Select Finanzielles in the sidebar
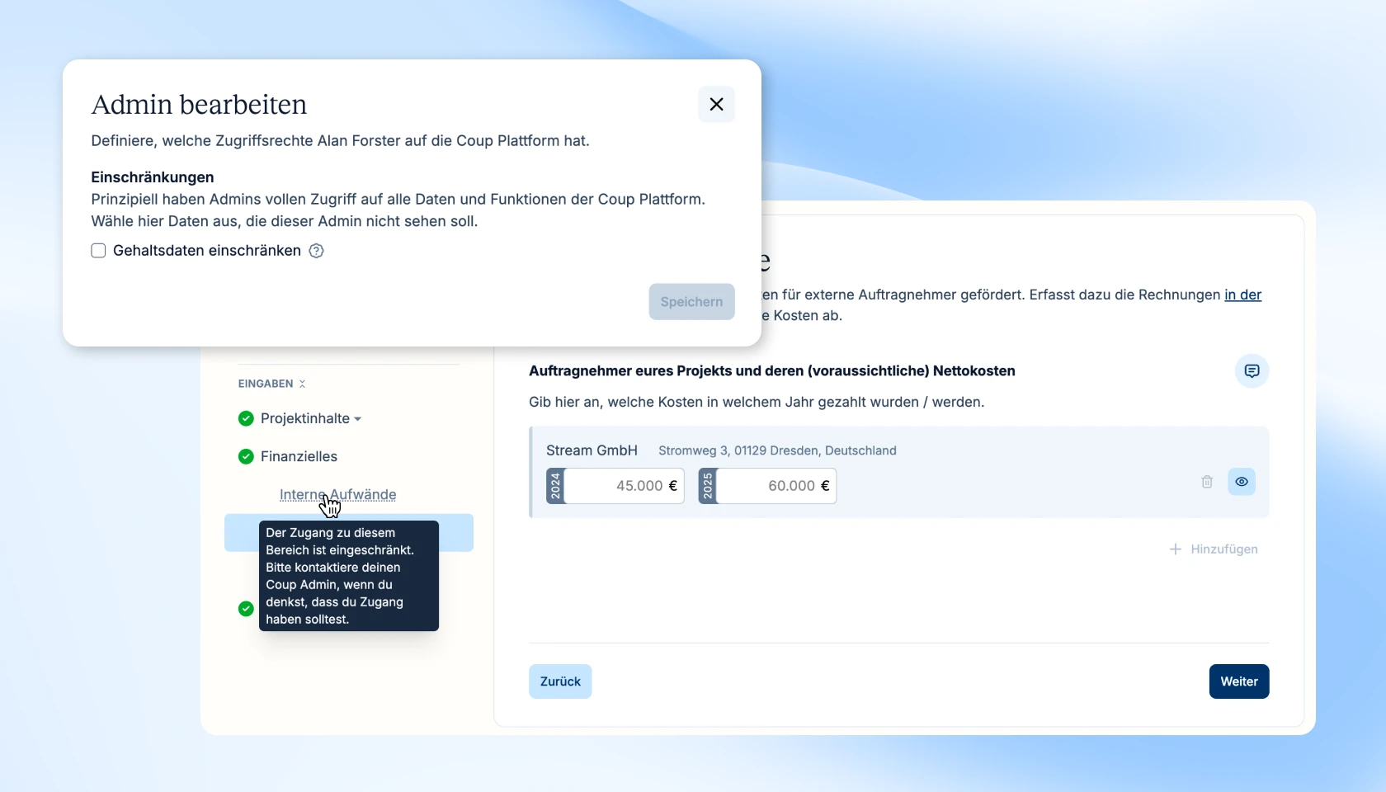 (x=299, y=456)
